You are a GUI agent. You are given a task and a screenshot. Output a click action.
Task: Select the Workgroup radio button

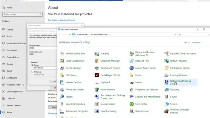point(32,72)
